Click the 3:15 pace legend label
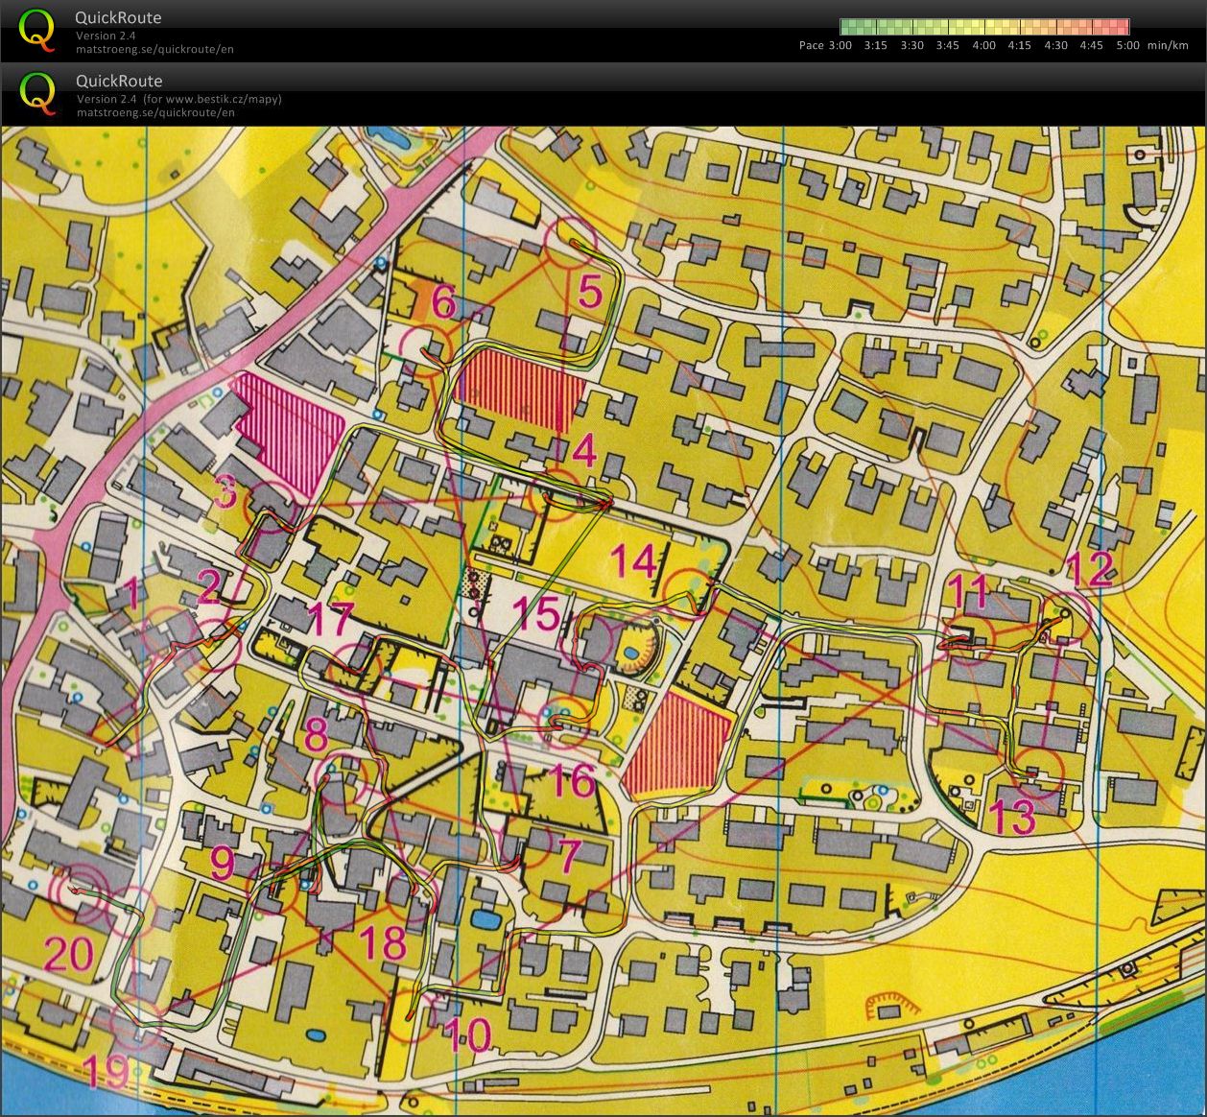1207x1117 pixels. point(875,45)
